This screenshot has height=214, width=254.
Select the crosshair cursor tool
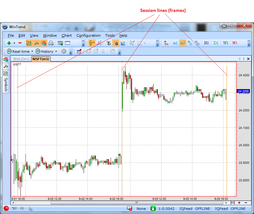[x=108, y=43]
